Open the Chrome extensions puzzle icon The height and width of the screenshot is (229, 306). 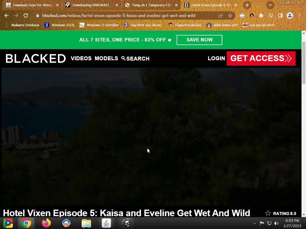[x=261, y=16]
